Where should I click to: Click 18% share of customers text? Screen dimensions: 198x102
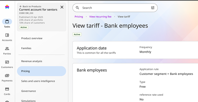pyautogui.click(x=32, y=23)
